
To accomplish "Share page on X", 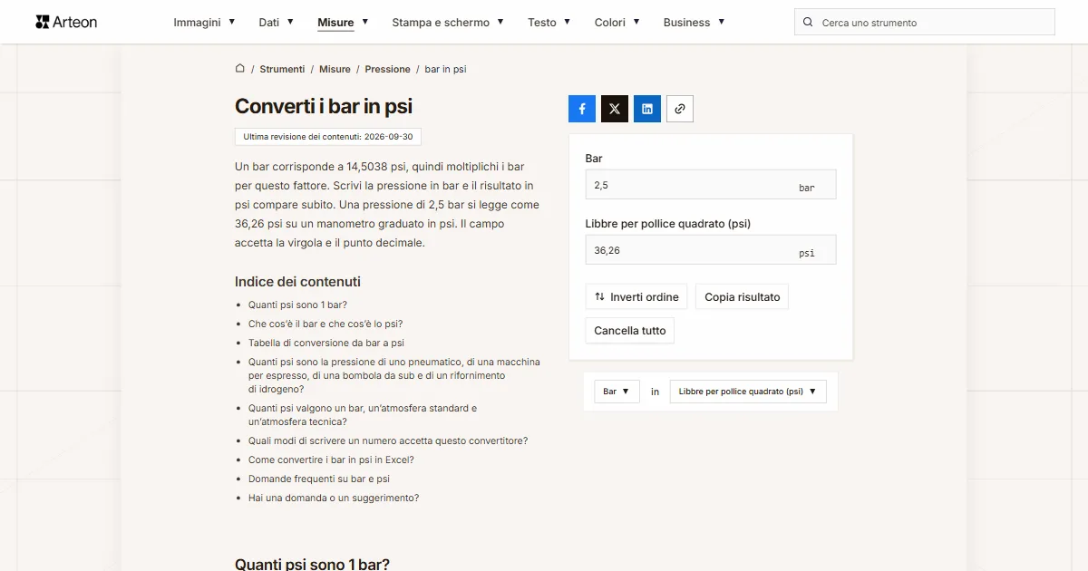I will (615, 109).
